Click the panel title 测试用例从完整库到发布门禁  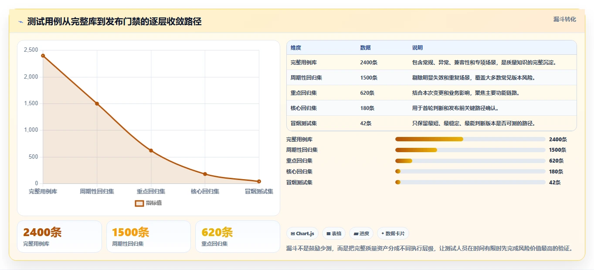[x=114, y=22]
